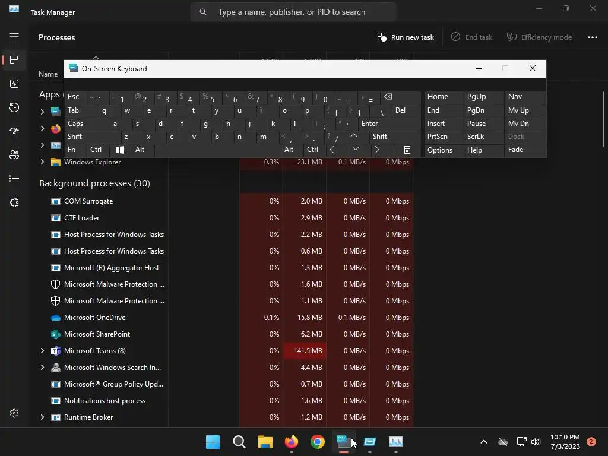The height and width of the screenshot is (456, 608).
Task: Click the 141.5 MB memory cell for Teams
Action: [305, 350]
